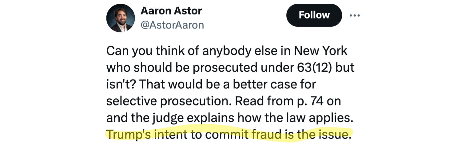Click 'New York' in the tweet text
Image resolution: width=465 pixels, height=147 pixels.
(321, 51)
